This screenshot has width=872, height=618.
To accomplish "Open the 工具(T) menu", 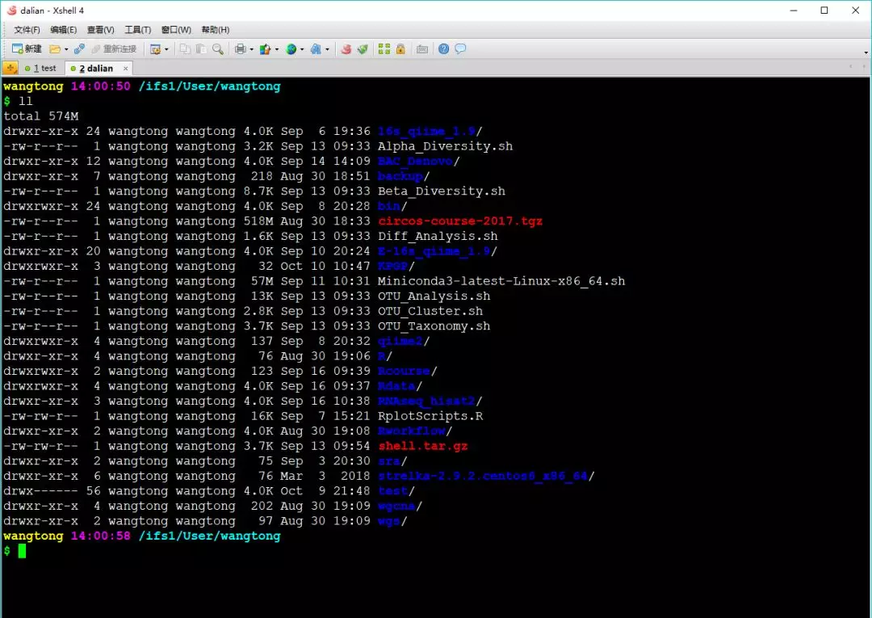I will 138,29.
